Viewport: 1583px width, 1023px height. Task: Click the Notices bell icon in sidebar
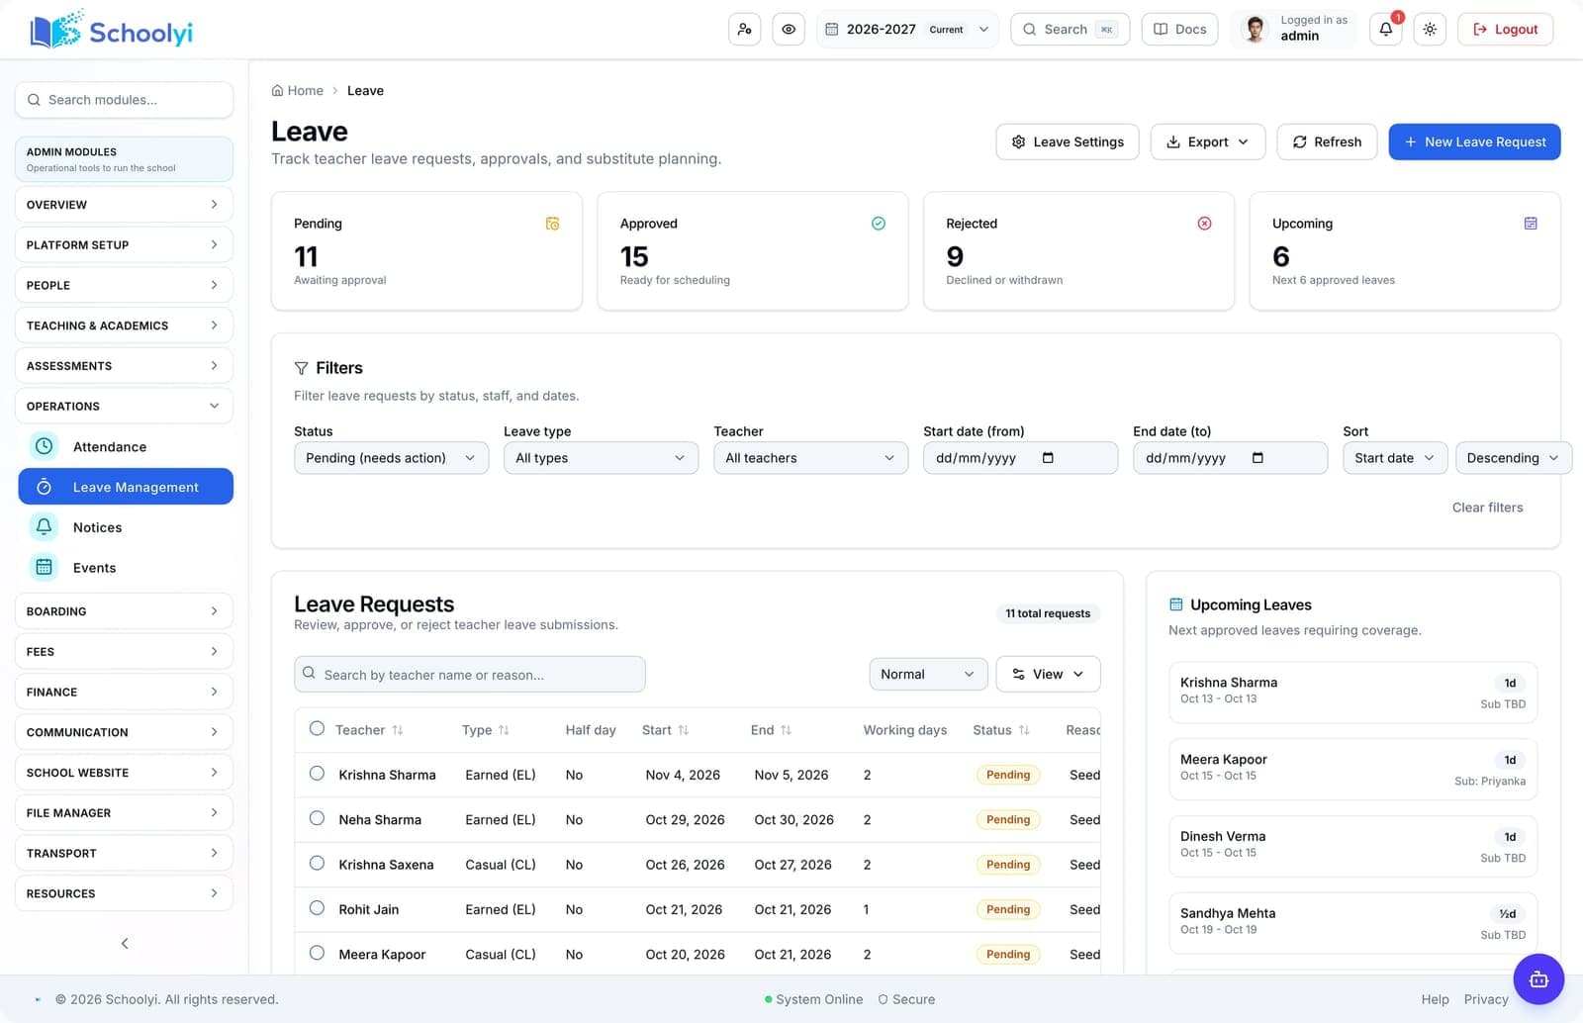click(44, 527)
